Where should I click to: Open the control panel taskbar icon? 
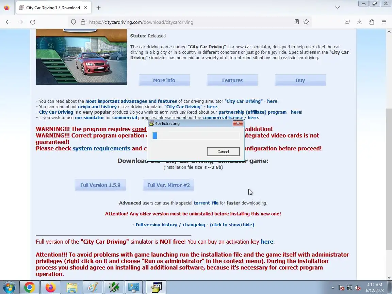(133, 287)
